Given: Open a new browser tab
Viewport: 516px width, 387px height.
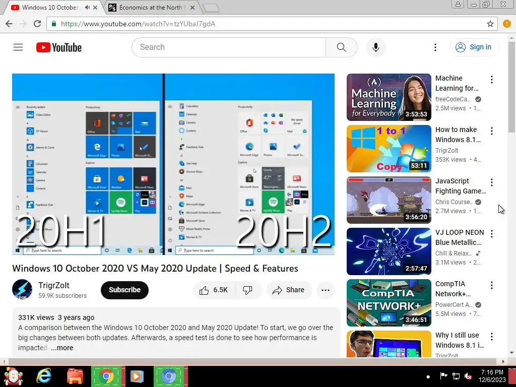Looking at the screenshot, I should point(211,8).
